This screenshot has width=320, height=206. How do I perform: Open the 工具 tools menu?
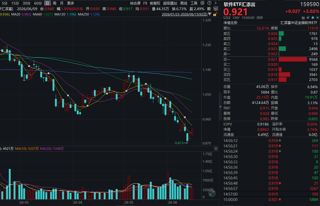[x=194, y=3]
